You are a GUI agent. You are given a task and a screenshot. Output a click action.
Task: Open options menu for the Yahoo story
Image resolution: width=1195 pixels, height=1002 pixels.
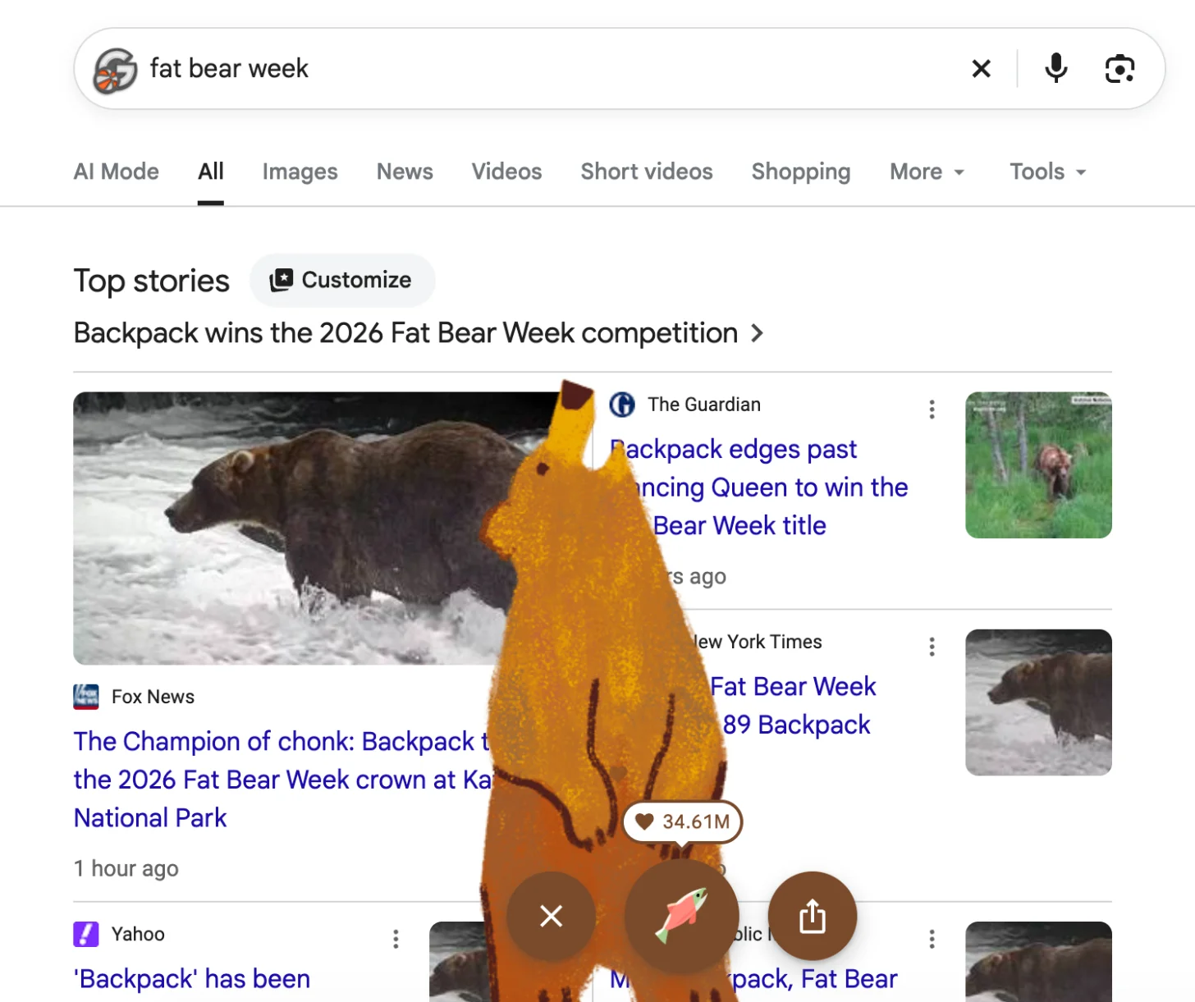[x=396, y=939]
